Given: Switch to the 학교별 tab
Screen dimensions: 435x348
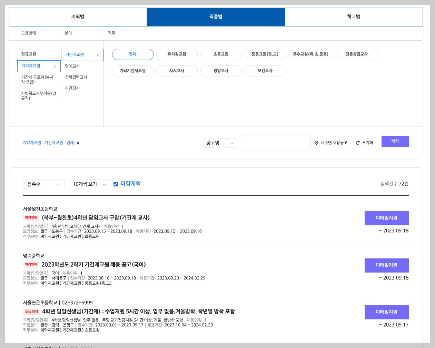Looking at the screenshot, I should (x=354, y=17).
